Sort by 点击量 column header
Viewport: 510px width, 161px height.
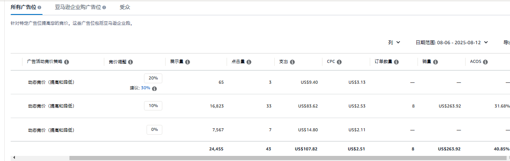coord(238,62)
